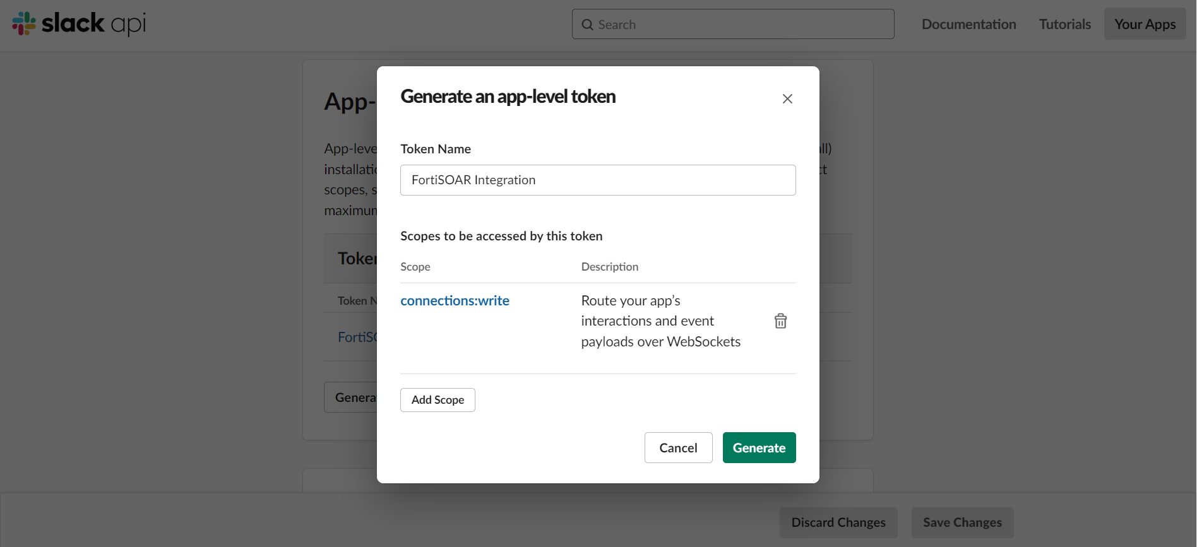Screen dimensions: 1197x547
Task: Click the partially hidden FortiSOAR token link in the background
Action: (357, 338)
